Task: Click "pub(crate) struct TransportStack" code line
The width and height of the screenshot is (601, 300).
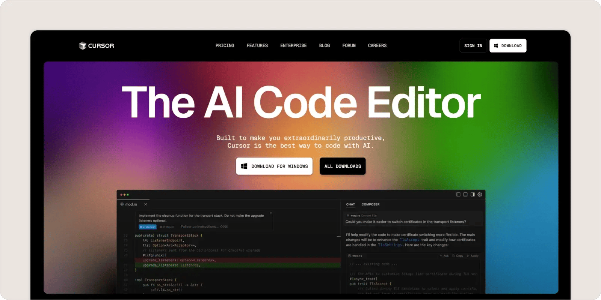Action: coord(169,235)
